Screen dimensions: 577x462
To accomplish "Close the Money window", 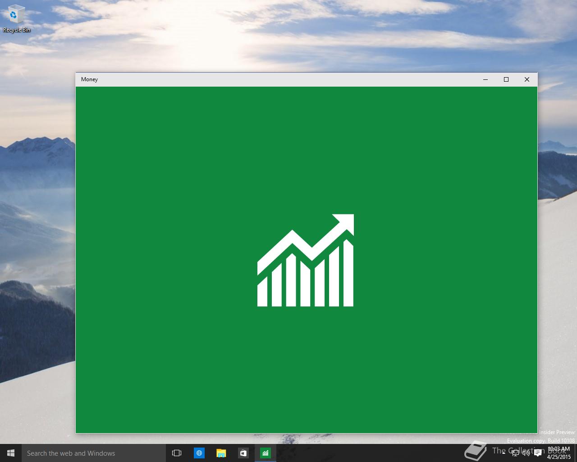I will pos(527,79).
